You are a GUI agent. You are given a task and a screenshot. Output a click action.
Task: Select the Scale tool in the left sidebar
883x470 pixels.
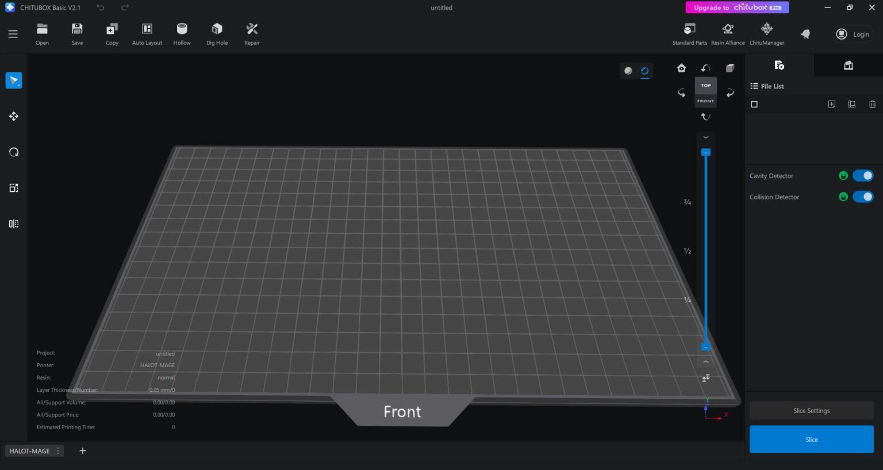coord(14,188)
